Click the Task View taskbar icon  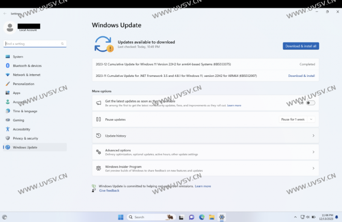point(181,217)
